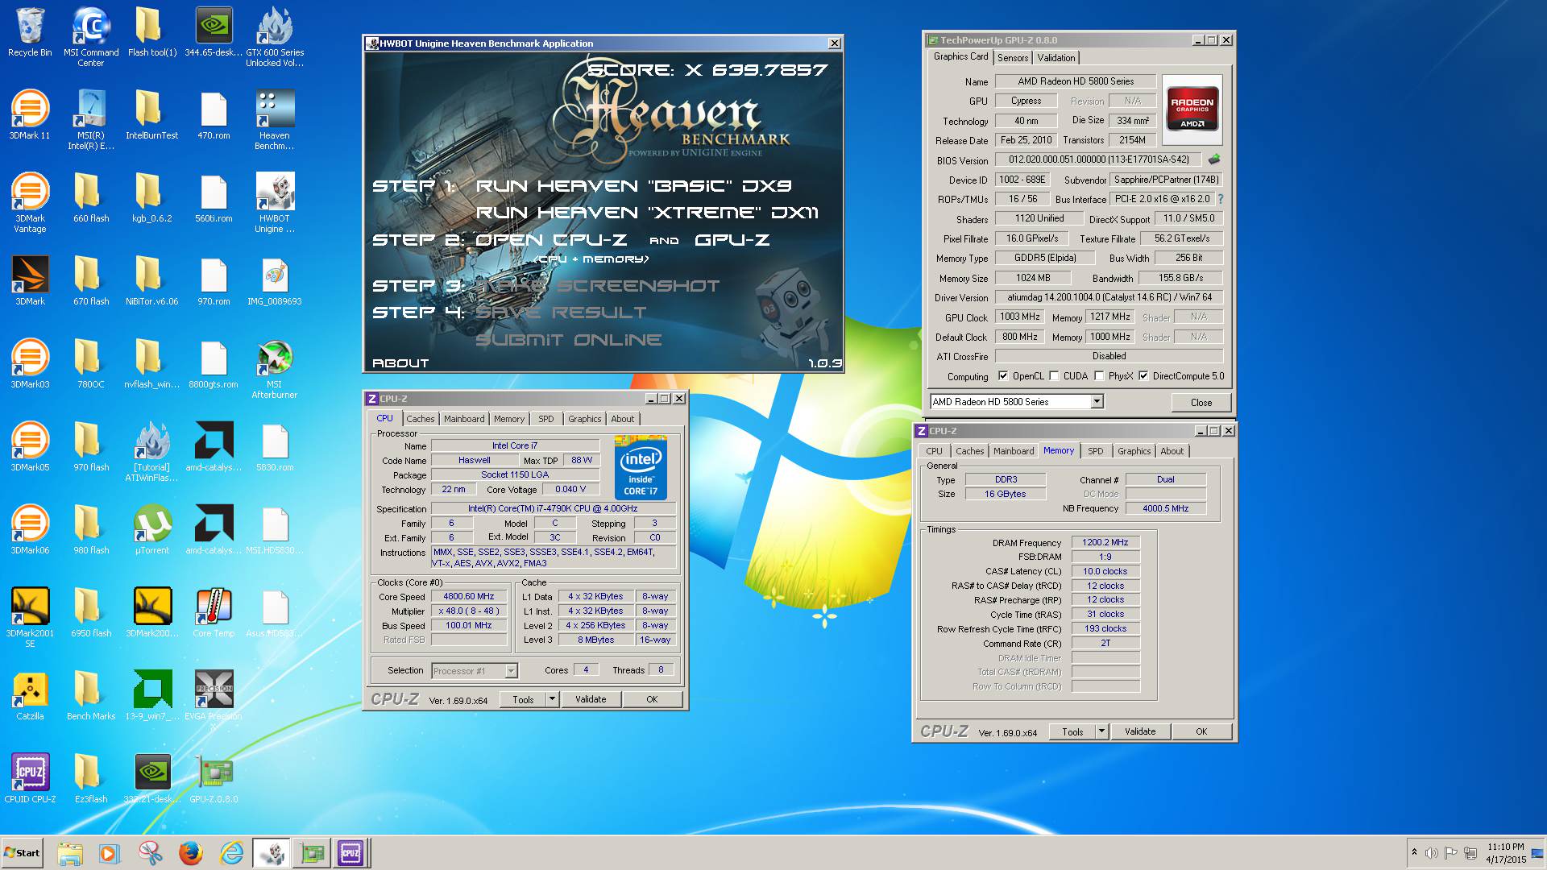This screenshot has width=1547, height=870.
Task: Open the 470.rom file icon
Action: (214, 115)
